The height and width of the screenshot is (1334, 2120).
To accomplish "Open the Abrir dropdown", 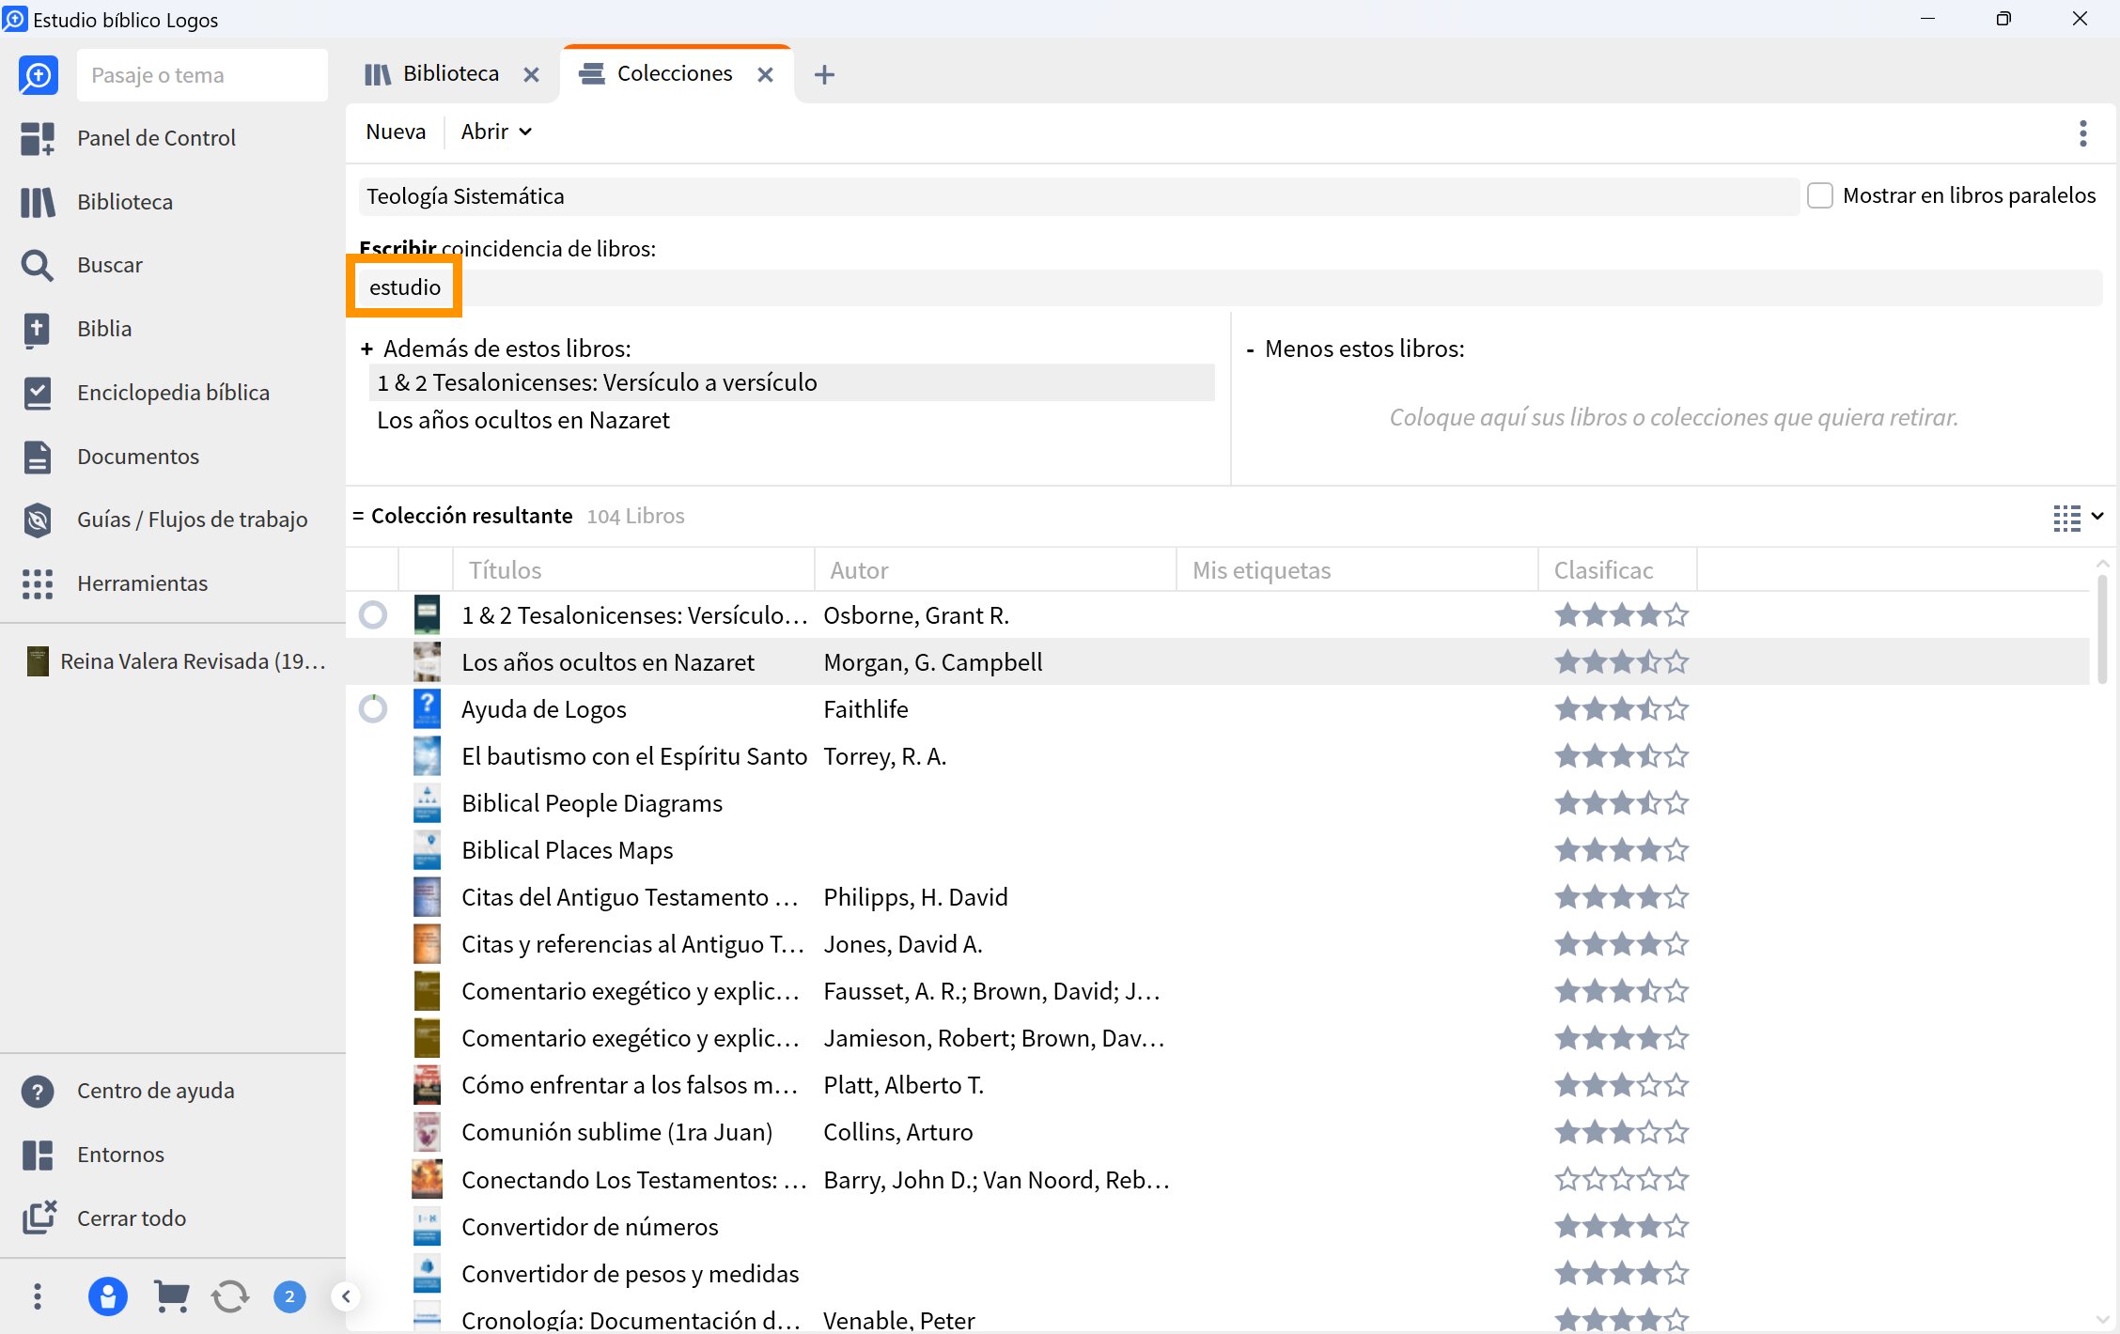I will [x=496, y=132].
